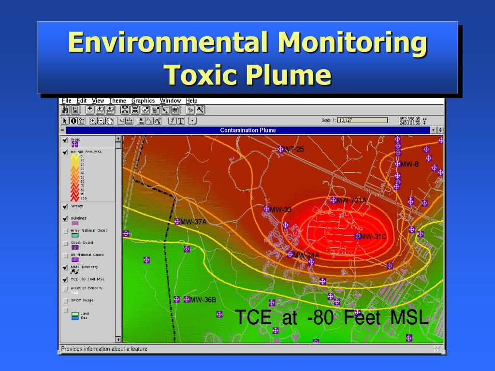
Task: Uncheck the tce -80 Feet MSL contour theme
Action: (65, 152)
